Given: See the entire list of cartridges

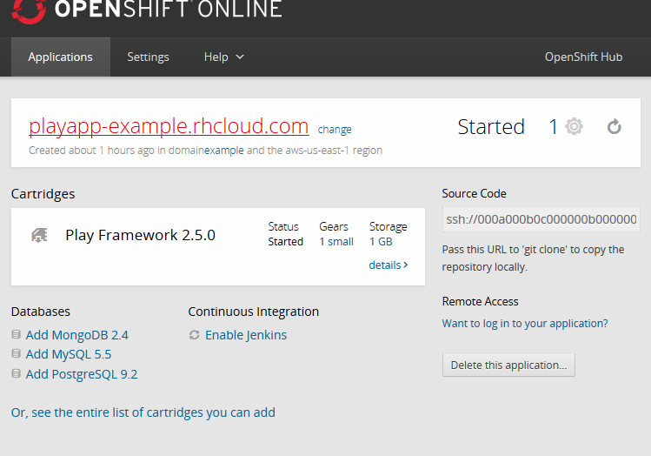Looking at the screenshot, I should coord(143,412).
